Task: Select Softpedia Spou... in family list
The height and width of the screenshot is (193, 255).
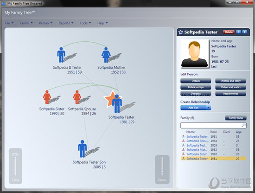Action: tap(213, 141)
